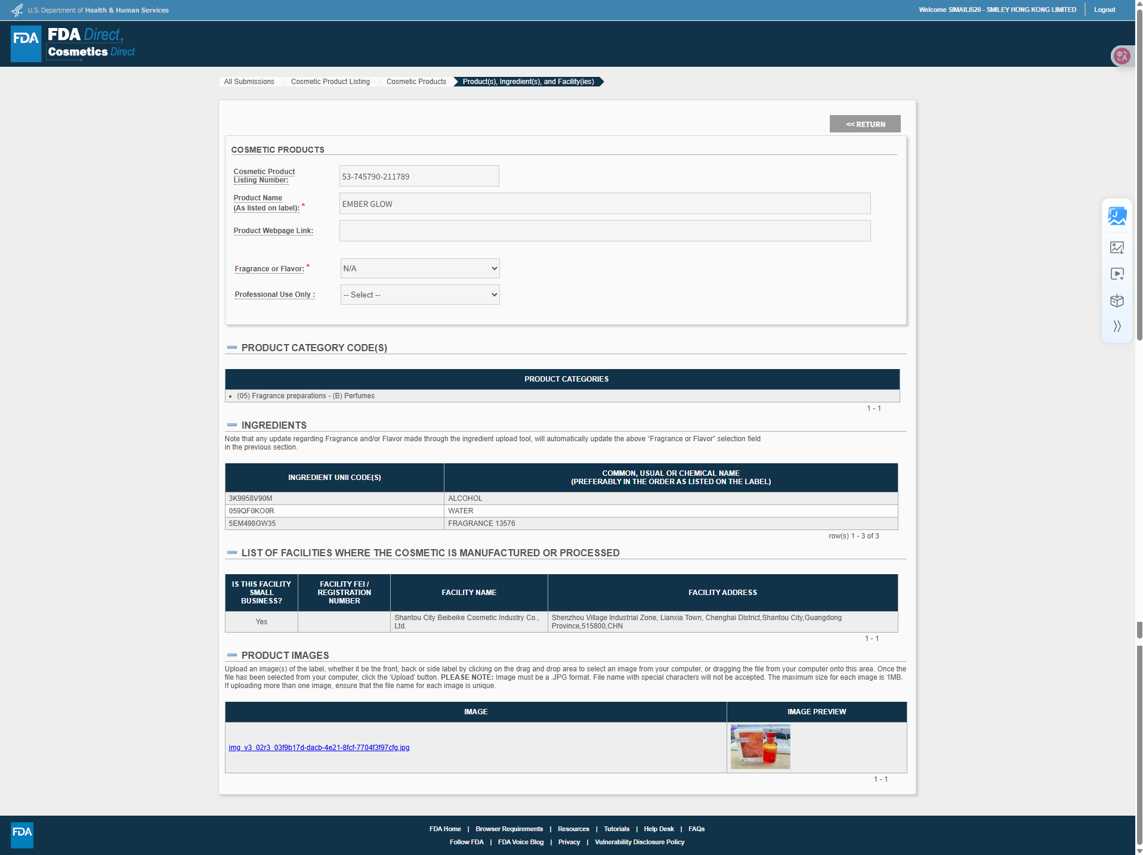Click the box download icon in sidebar
1143x855 pixels.
1117,301
